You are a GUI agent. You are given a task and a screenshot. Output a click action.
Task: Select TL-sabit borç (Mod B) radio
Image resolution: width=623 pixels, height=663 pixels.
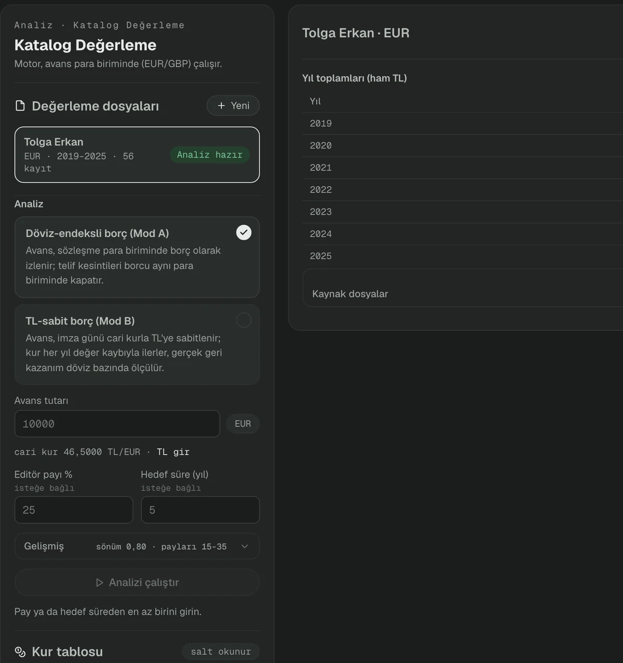click(244, 320)
